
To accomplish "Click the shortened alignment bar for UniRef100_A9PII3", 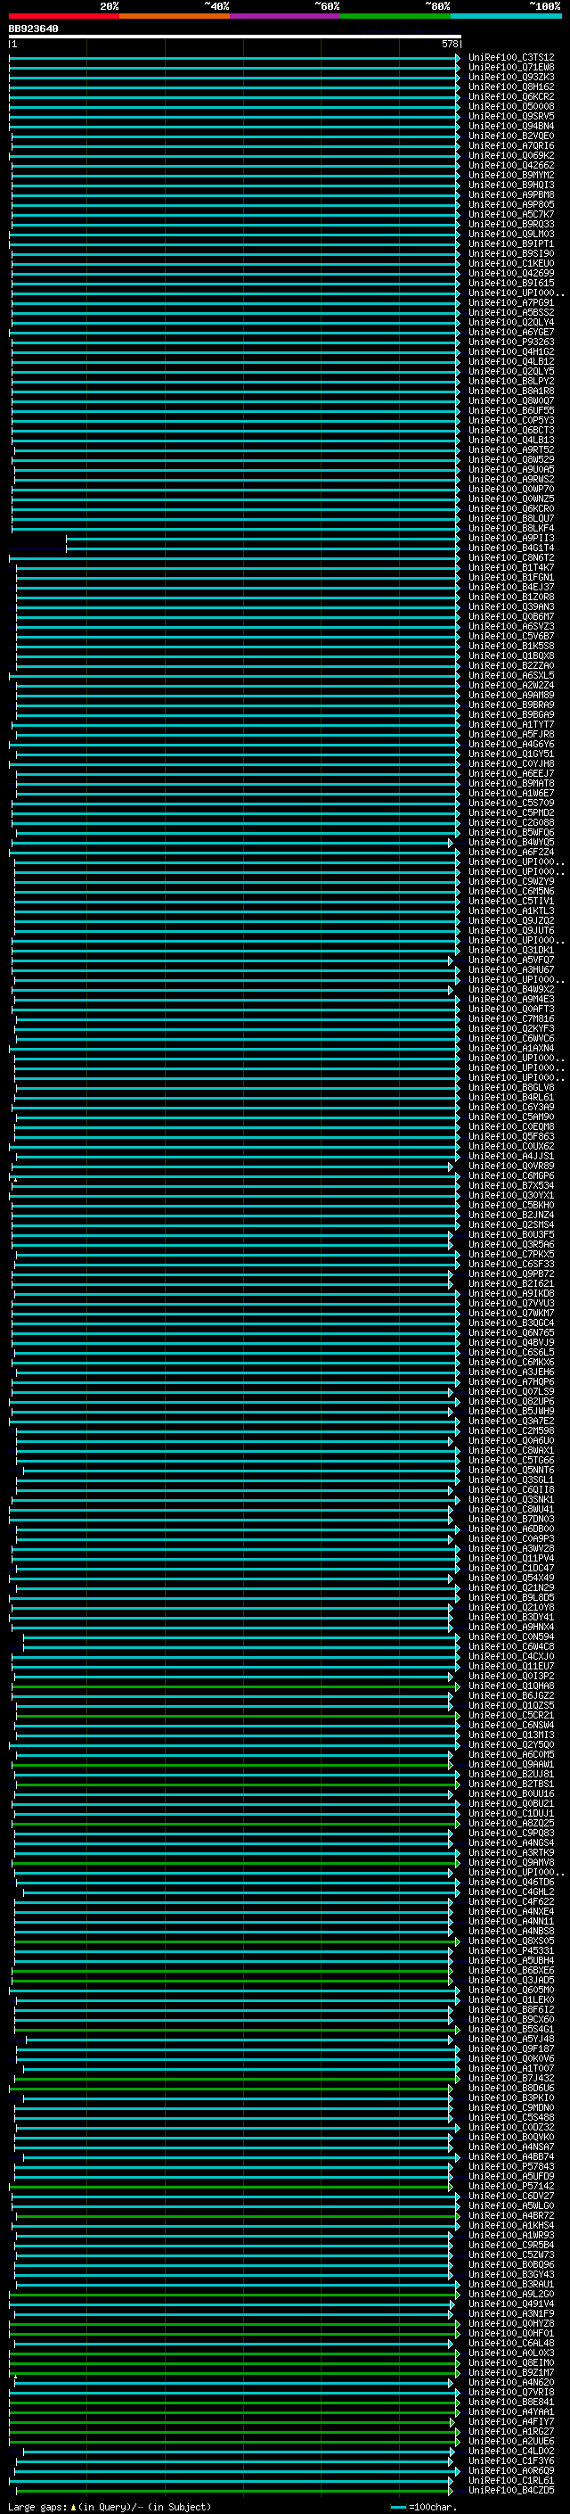I will pos(263,538).
